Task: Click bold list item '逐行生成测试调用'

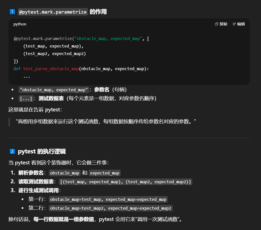Action: click(x=38, y=190)
